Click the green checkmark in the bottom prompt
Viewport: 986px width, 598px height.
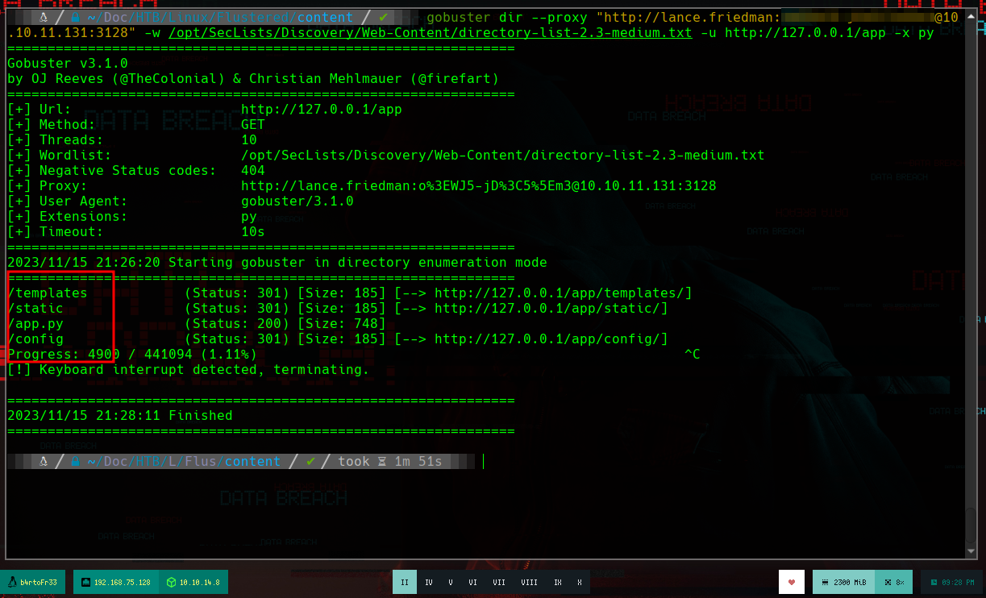(x=310, y=462)
